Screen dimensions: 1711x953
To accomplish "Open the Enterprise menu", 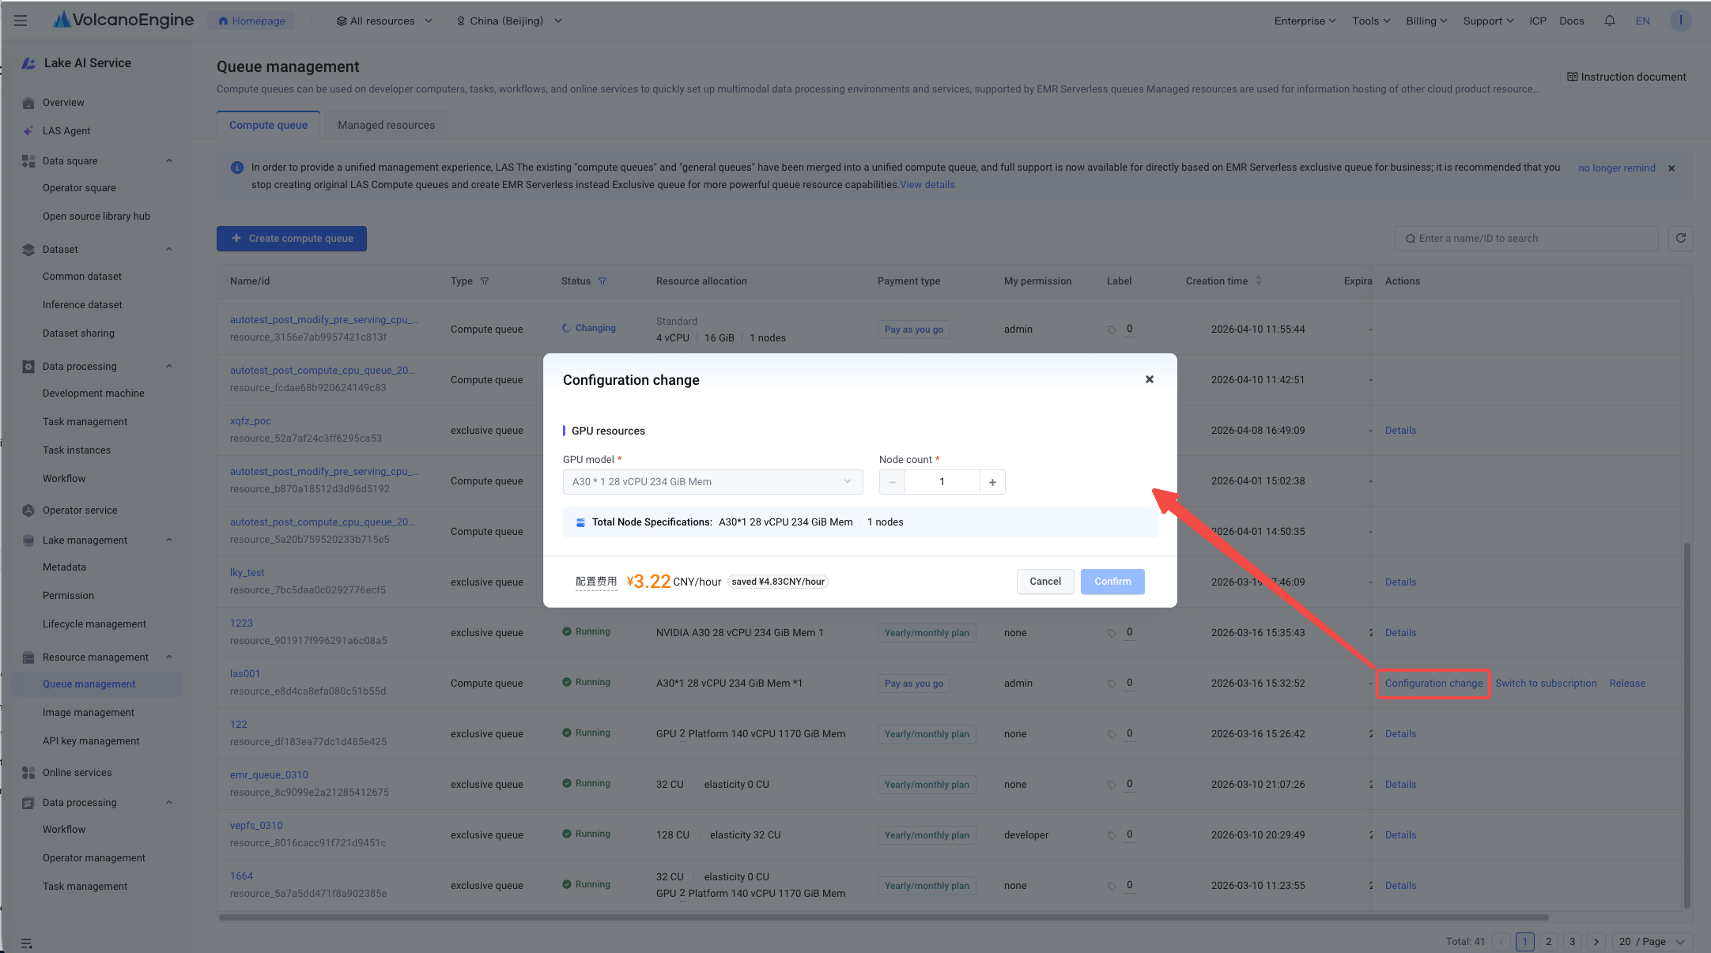I will click(x=1305, y=21).
